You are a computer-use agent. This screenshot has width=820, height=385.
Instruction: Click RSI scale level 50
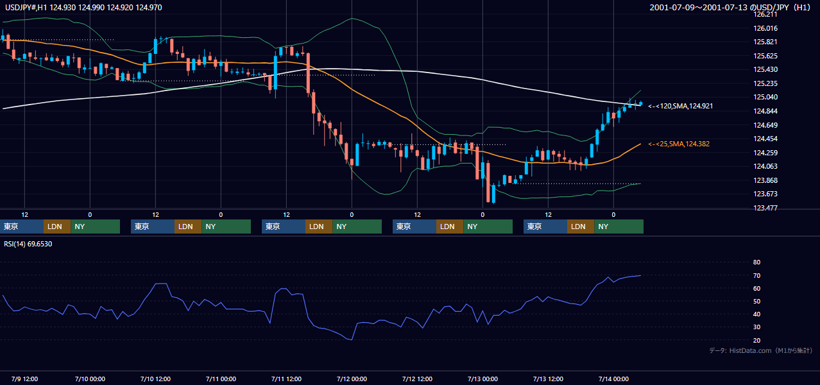(756, 301)
